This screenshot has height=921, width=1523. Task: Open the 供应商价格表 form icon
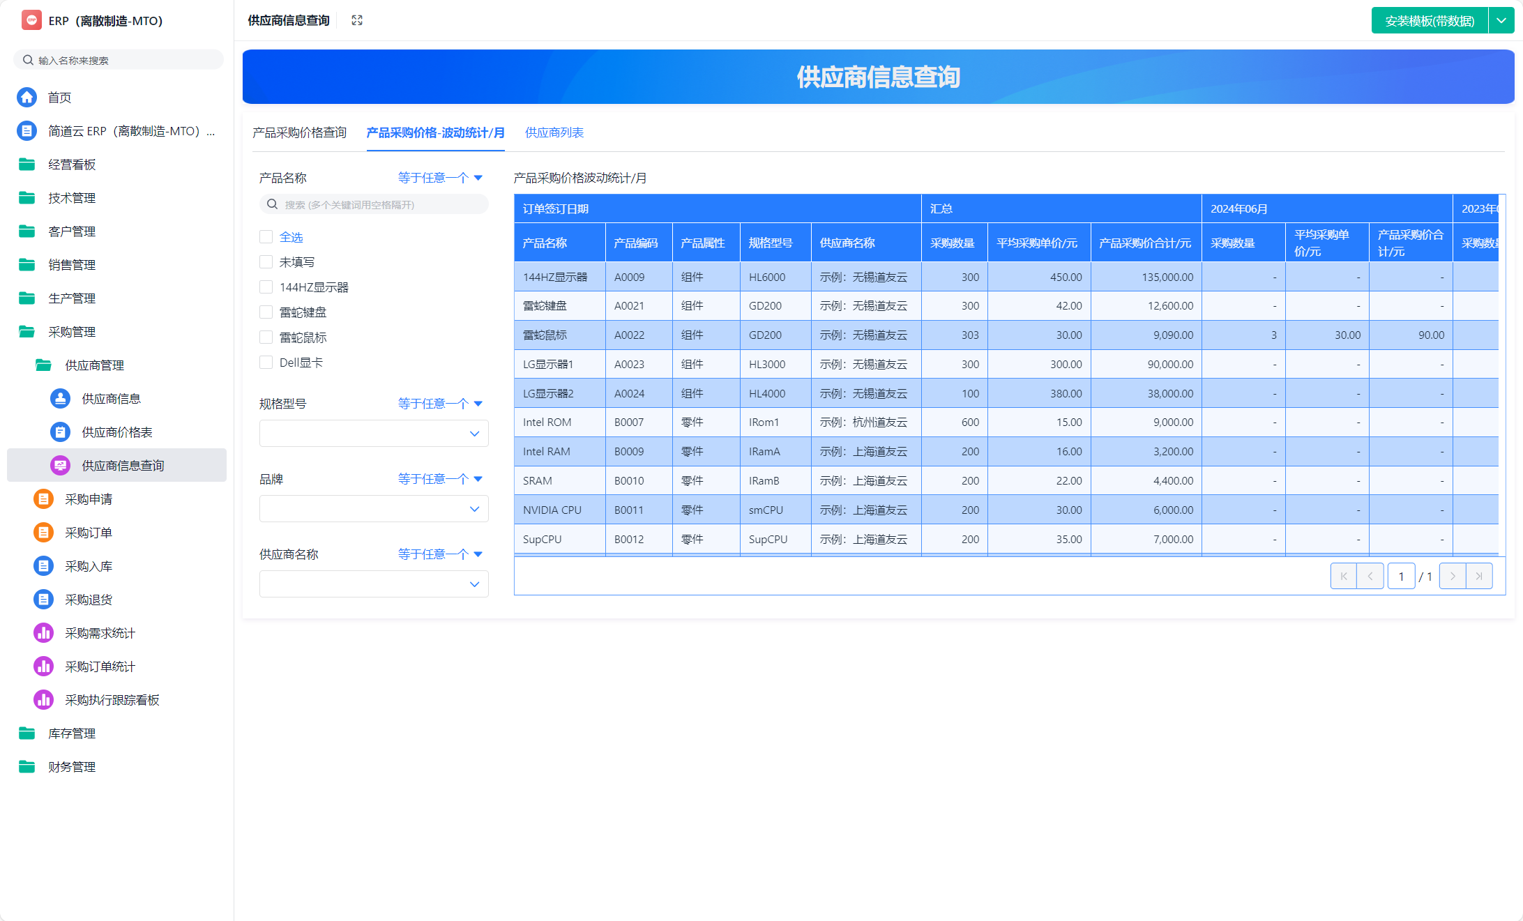coord(60,432)
